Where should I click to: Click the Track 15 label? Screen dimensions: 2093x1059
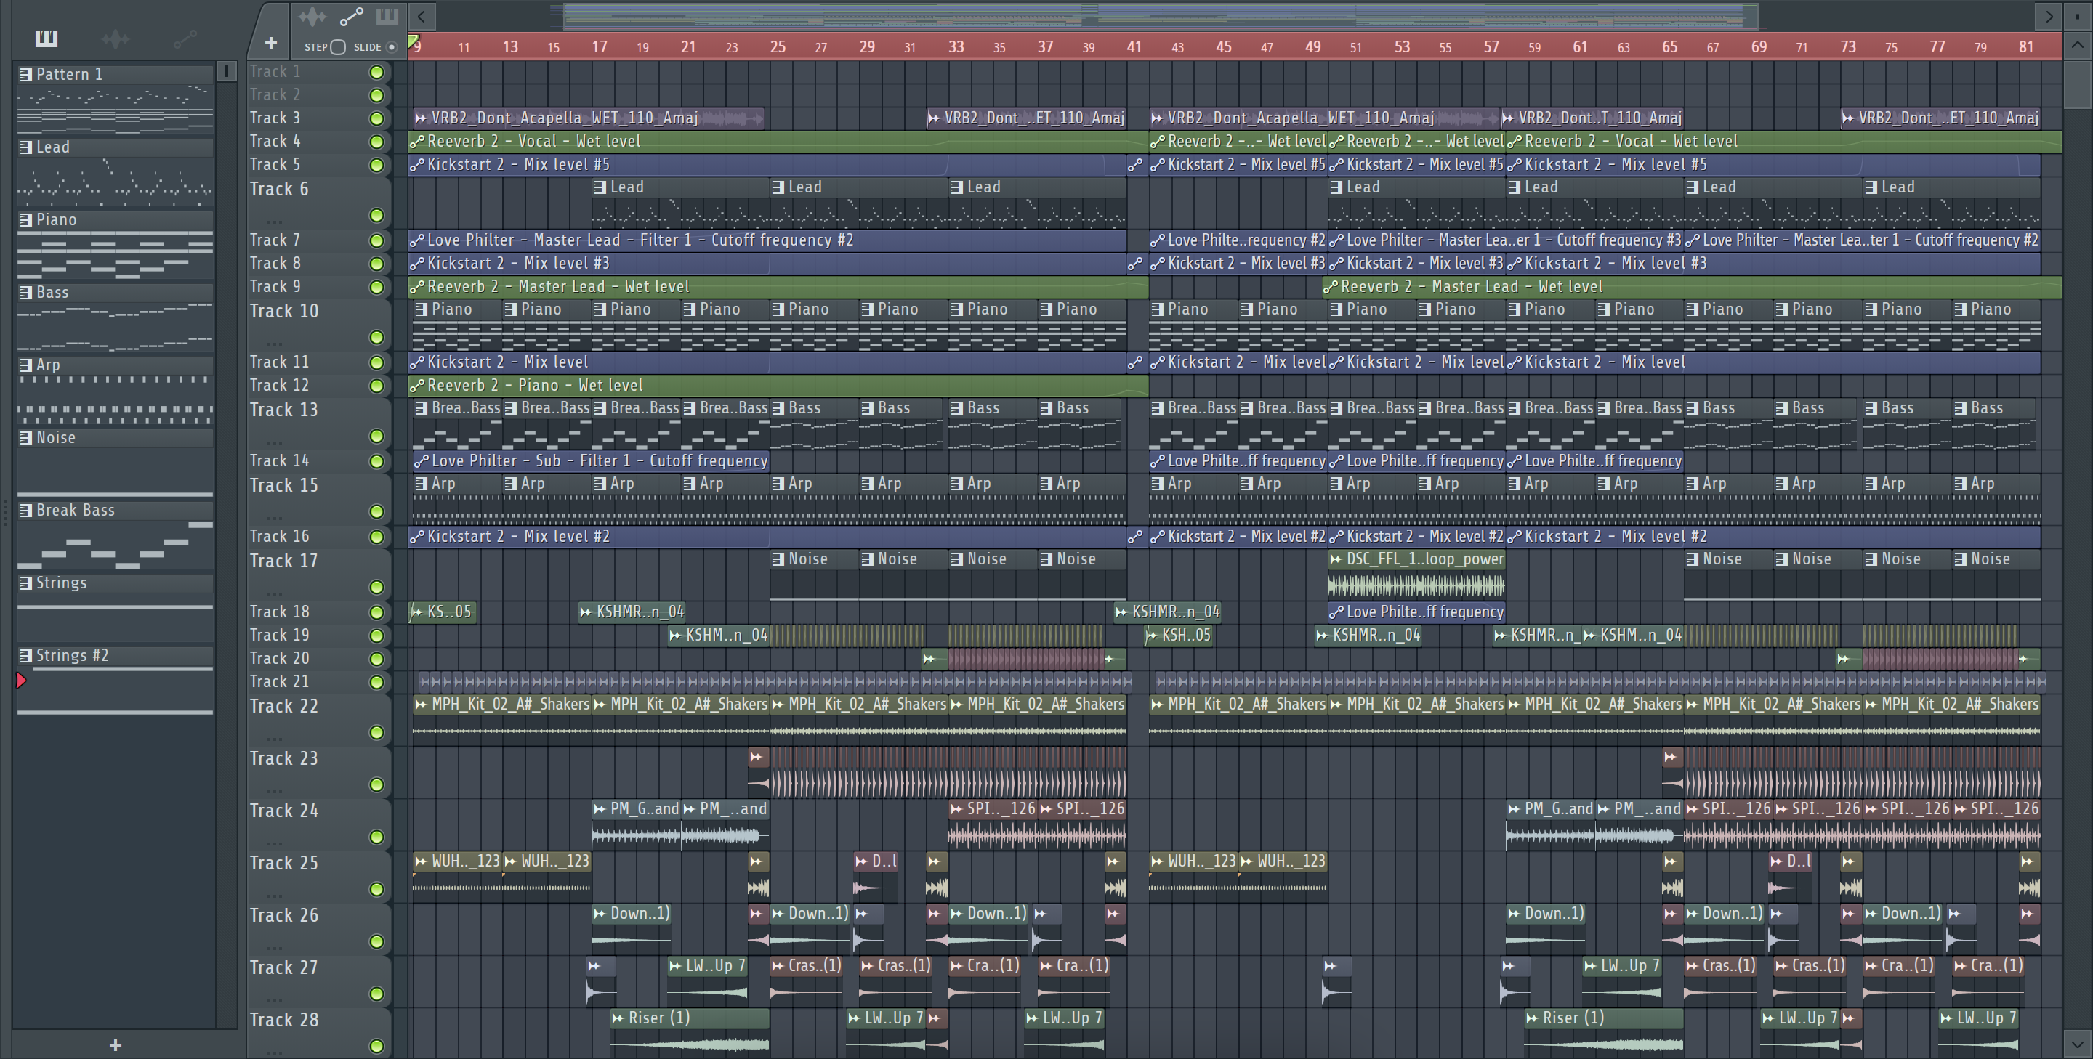(283, 486)
